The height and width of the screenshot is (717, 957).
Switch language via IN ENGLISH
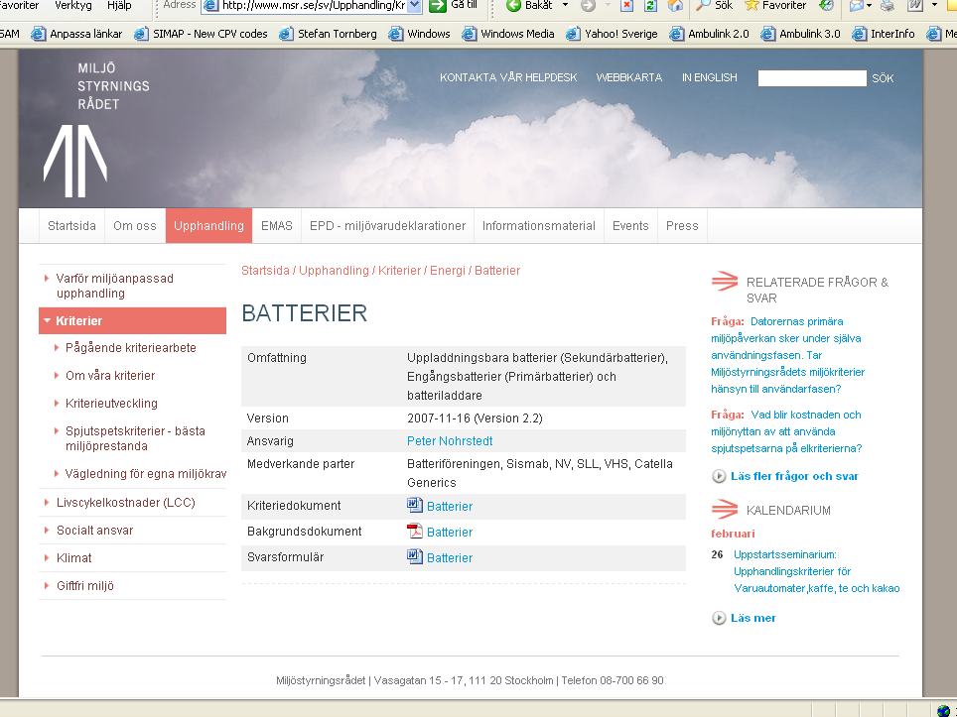709,77
